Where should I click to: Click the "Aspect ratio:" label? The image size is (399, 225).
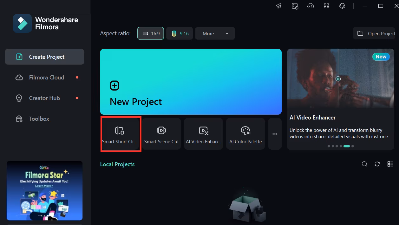[115, 33]
